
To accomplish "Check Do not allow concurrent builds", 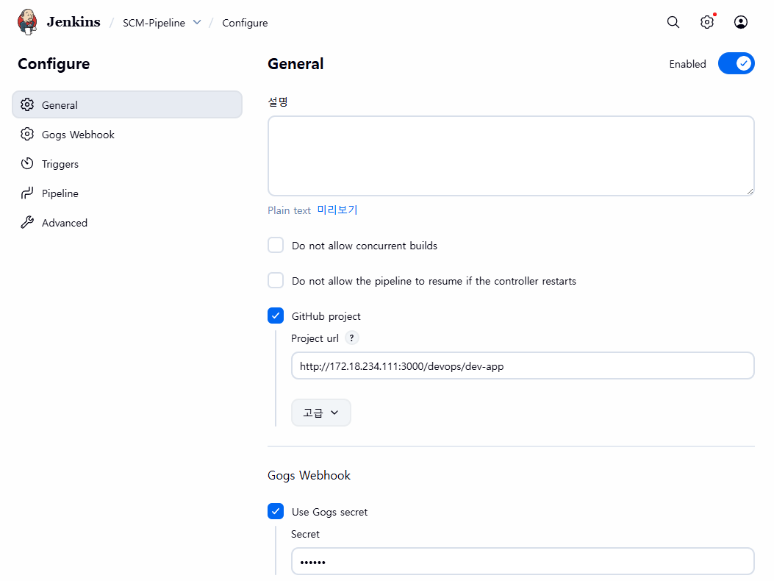I will click(x=276, y=245).
